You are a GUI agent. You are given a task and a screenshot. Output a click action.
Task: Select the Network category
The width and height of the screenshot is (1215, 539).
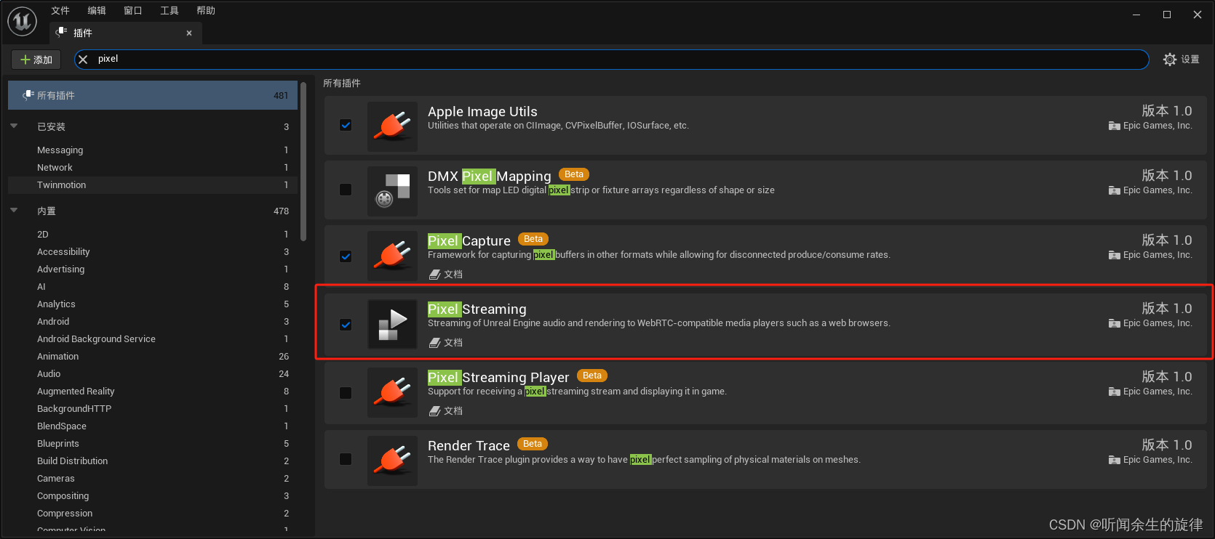153,167
